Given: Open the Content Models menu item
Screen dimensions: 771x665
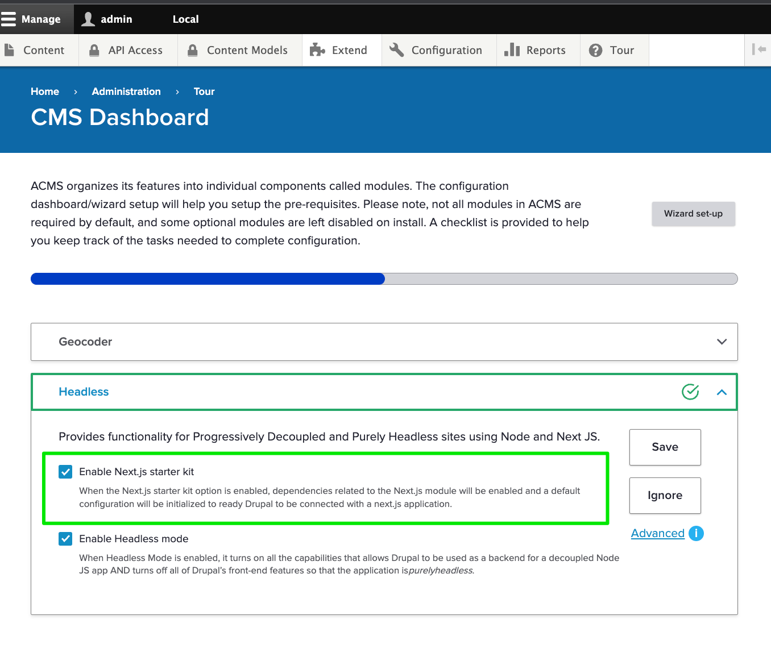Looking at the screenshot, I should (x=240, y=50).
